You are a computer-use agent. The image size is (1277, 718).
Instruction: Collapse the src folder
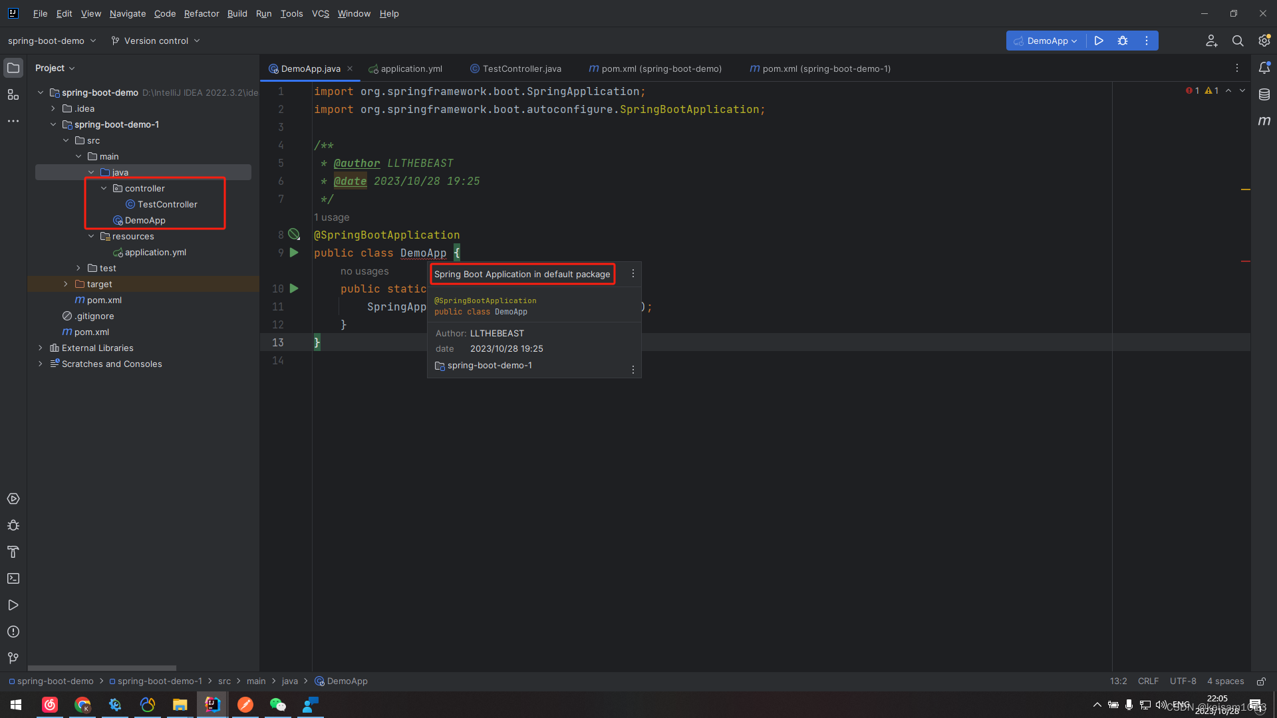[x=66, y=140]
